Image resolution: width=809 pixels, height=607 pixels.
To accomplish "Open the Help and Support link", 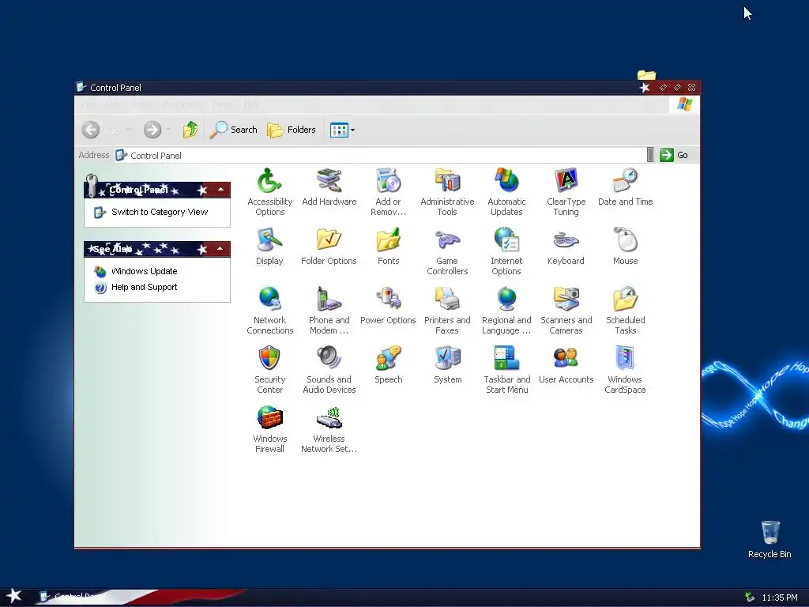I will tap(144, 288).
